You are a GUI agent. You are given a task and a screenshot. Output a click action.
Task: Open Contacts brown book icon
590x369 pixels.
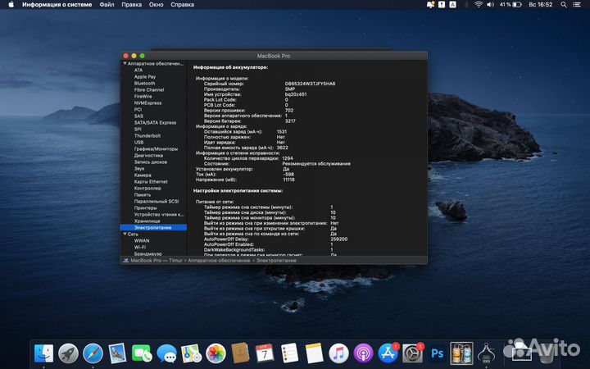point(240,353)
